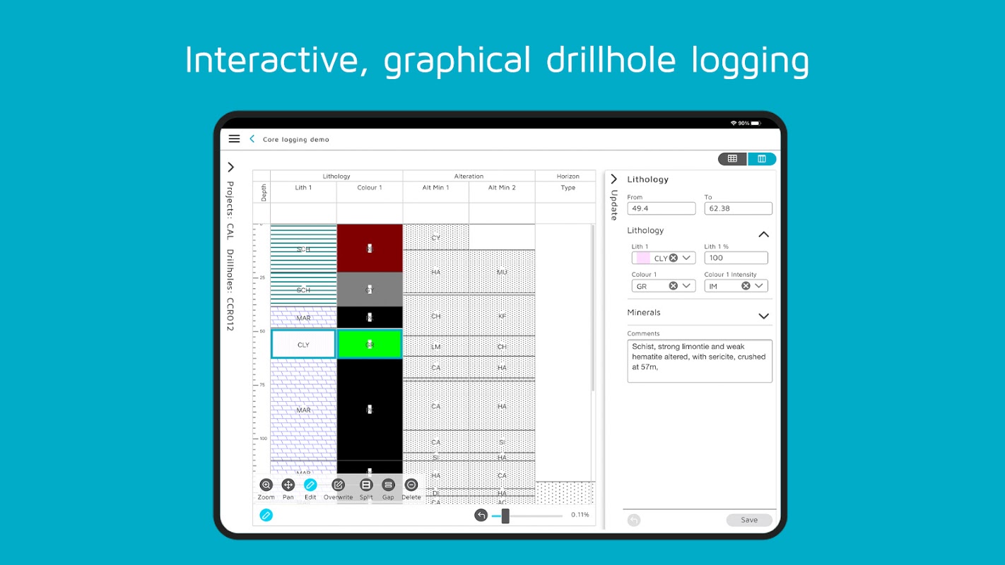This screenshot has width=1005, height=565.
Task: Select the Split interval tool
Action: coord(366,485)
